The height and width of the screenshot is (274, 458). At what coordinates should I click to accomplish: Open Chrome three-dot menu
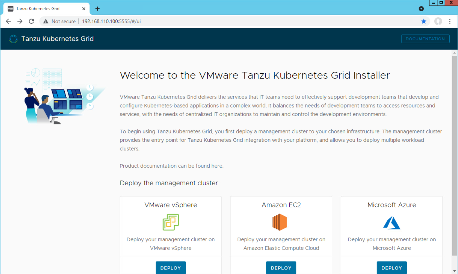(x=450, y=21)
